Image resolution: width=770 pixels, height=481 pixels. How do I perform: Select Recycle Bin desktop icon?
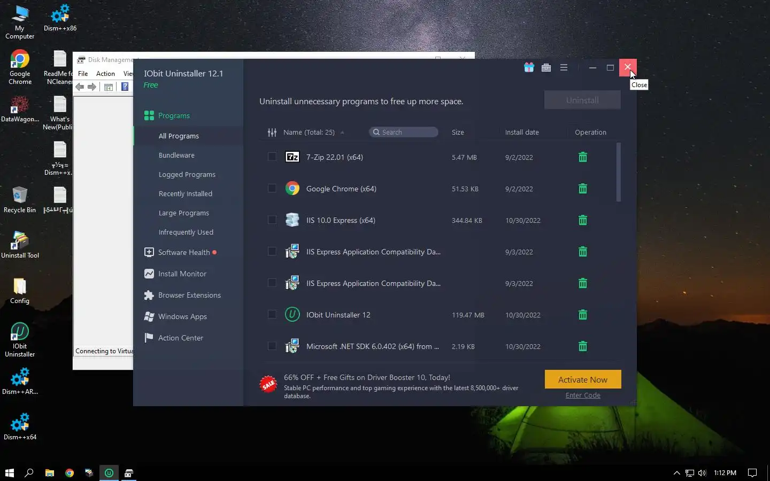click(20, 199)
